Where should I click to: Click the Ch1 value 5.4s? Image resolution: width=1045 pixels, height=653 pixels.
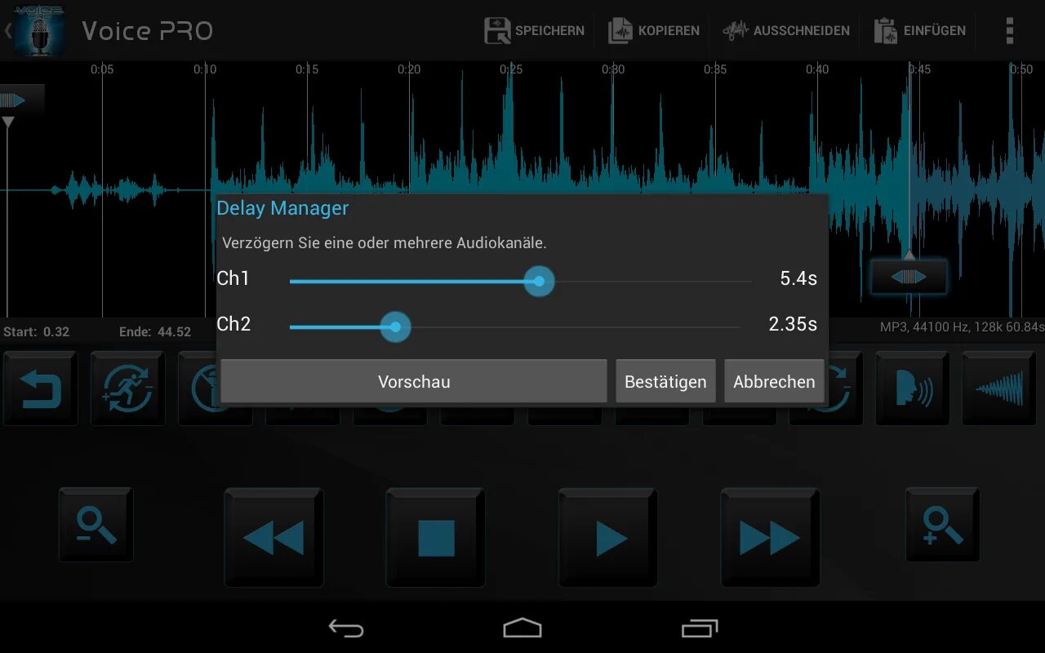click(798, 278)
